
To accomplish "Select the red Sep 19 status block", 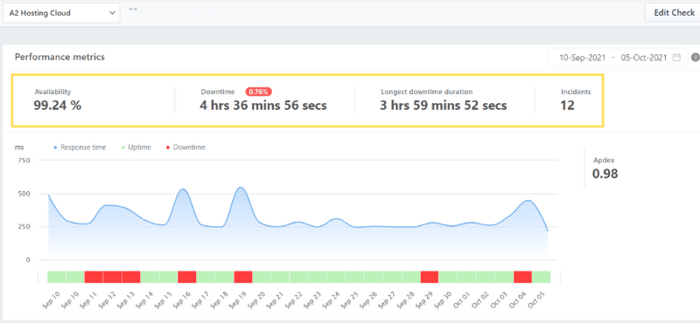I will pos(243,277).
